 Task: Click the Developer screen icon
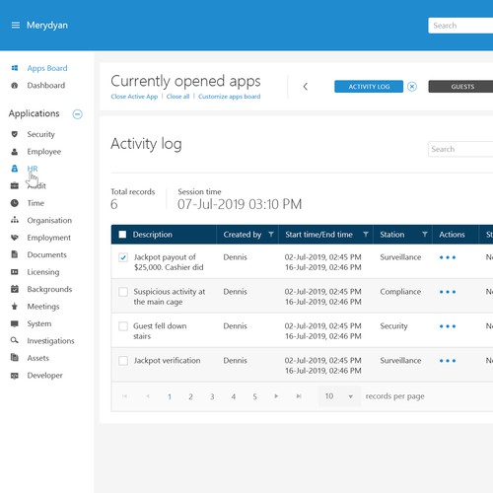tap(15, 376)
